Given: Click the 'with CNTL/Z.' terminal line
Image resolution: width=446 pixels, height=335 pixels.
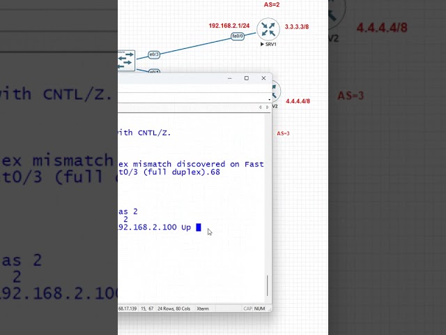Looking at the screenshot, I should click(144, 133).
